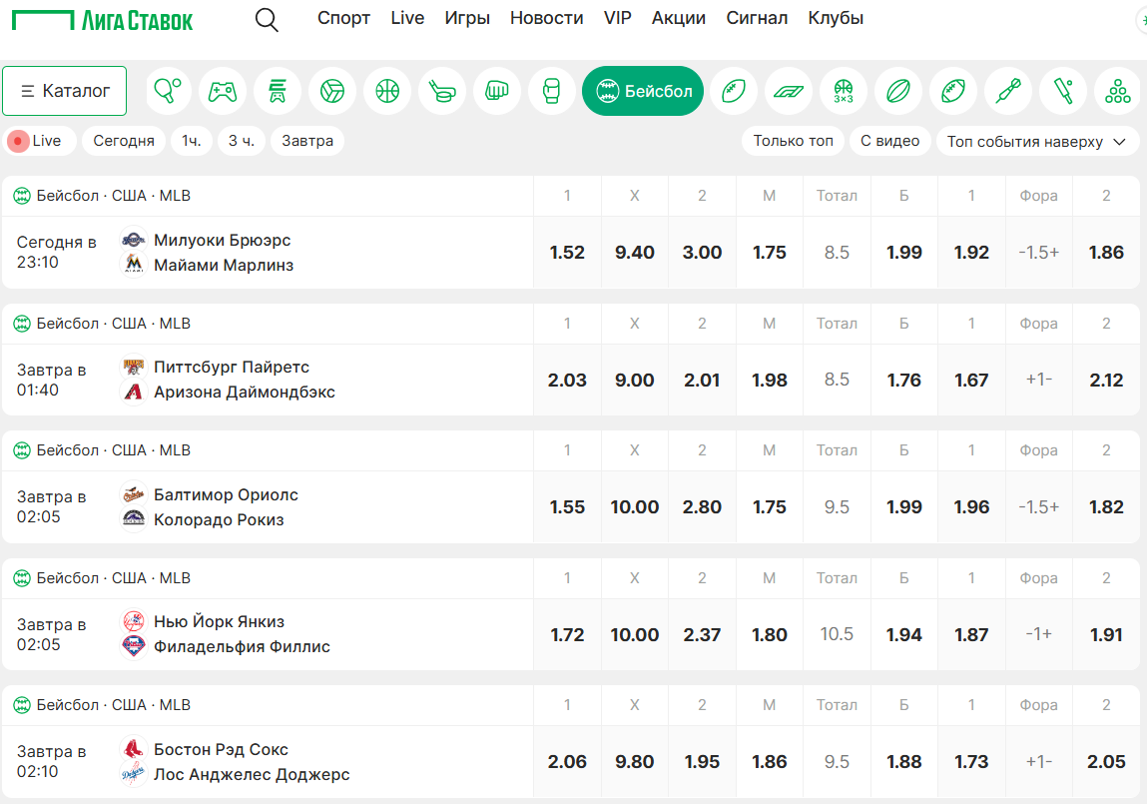The image size is (1147, 804).
Task: Open the Акции menu item
Action: (x=679, y=18)
